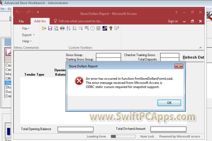The width and height of the screenshot is (212, 141).
Task: Click the Loading form progress bar
Action: click(123, 136)
